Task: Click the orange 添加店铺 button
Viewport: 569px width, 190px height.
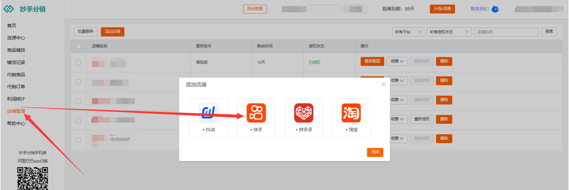Action: click(112, 32)
